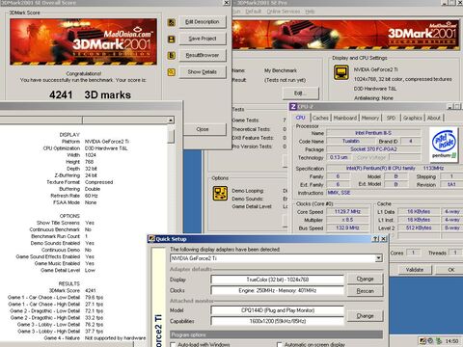Switch to the Caches tab

tap(320, 118)
